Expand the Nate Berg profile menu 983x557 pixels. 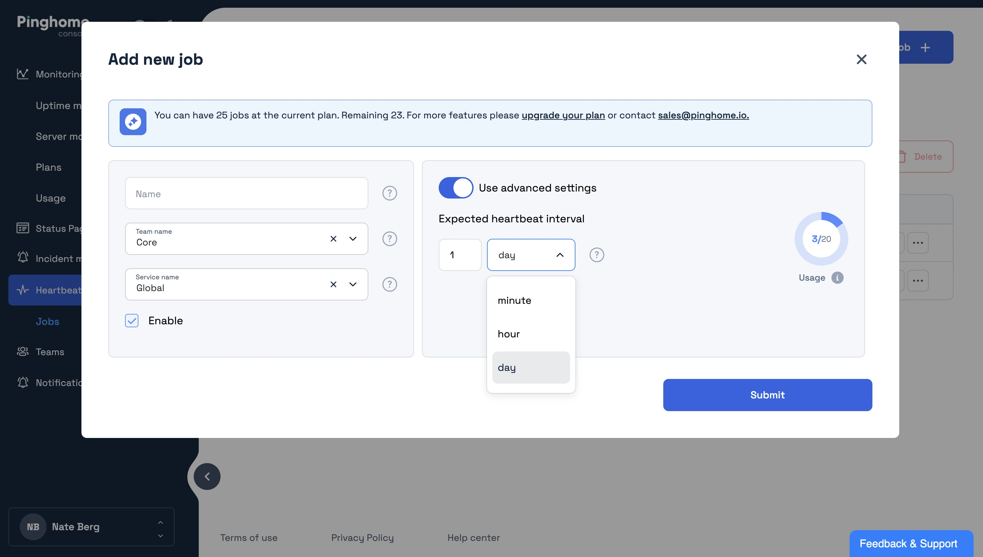click(161, 527)
